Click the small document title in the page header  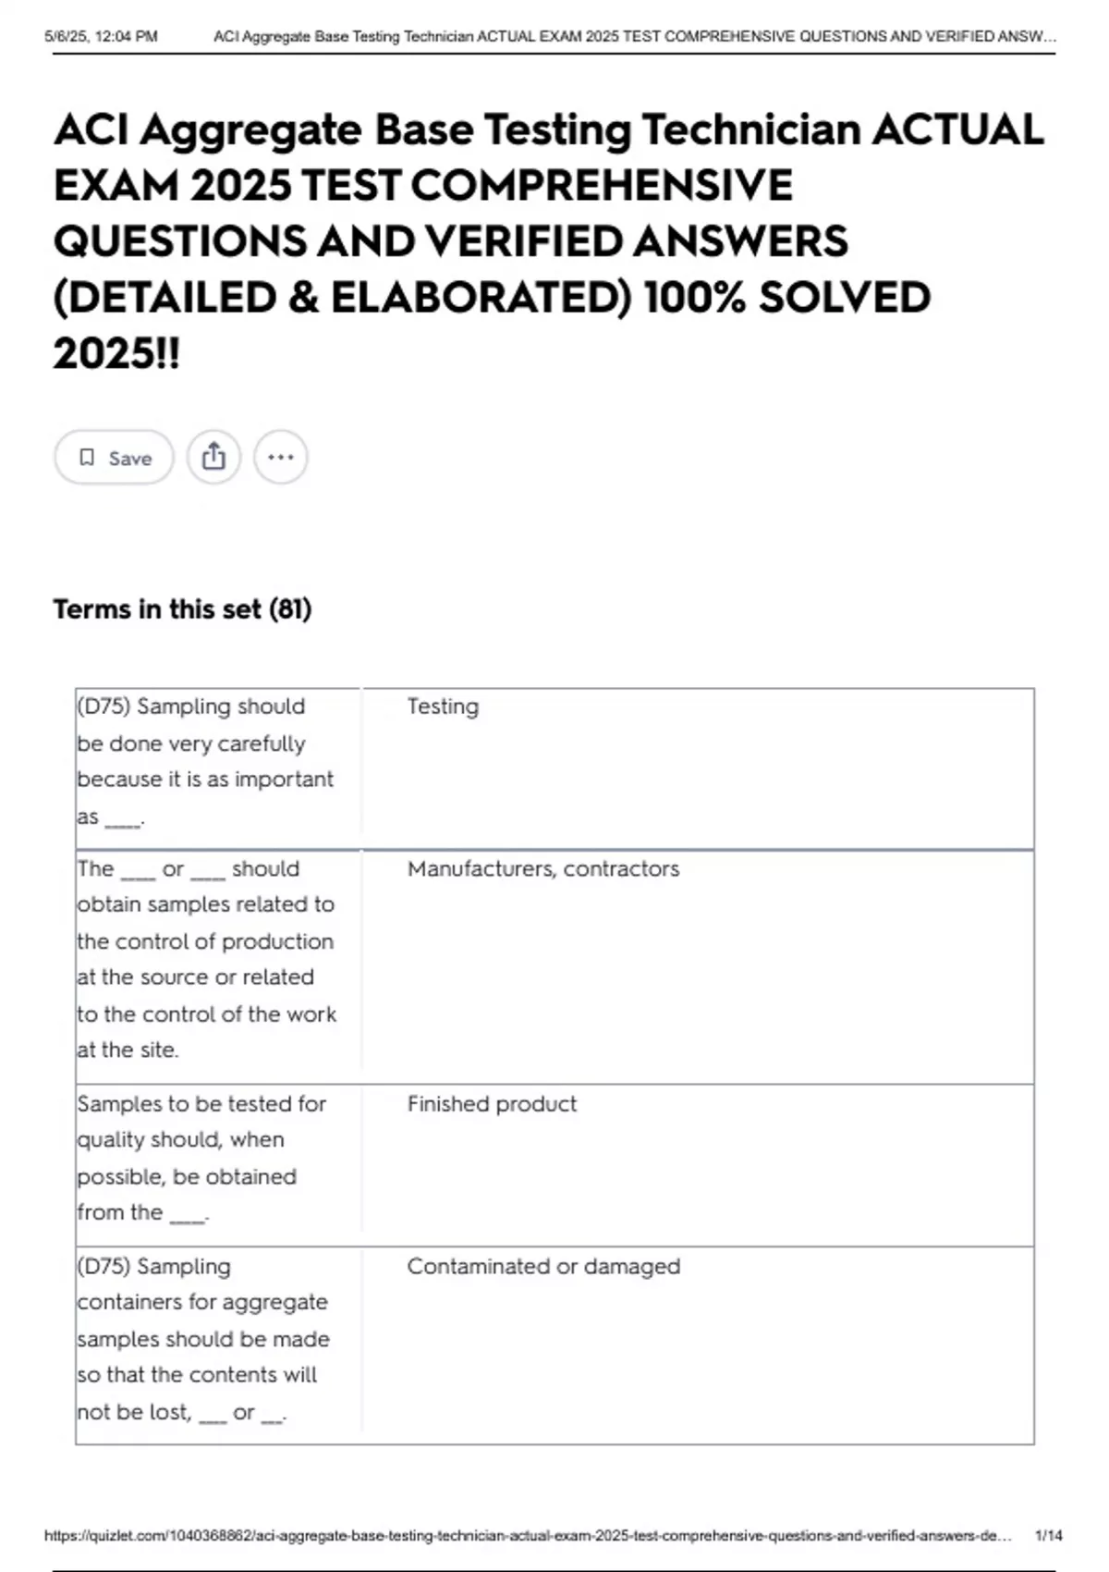pos(634,37)
